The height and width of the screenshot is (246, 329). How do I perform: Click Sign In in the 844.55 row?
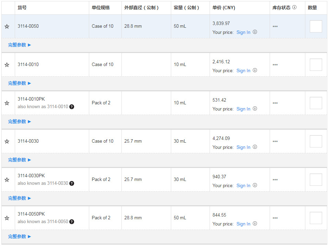[243, 224]
